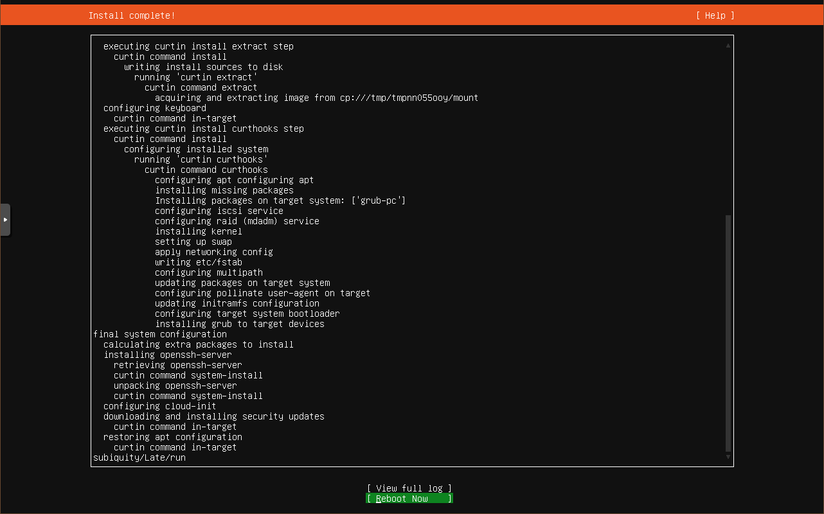Image resolution: width=824 pixels, height=514 pixels.
Task: Click 'unpacking openssh-server' line
Action: (175, 385)
